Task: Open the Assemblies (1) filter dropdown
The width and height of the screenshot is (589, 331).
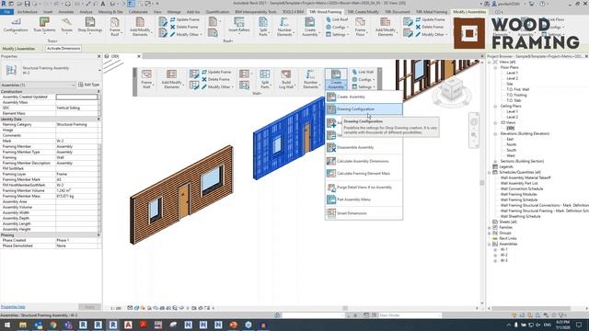Action: click(x=39, y=85)
